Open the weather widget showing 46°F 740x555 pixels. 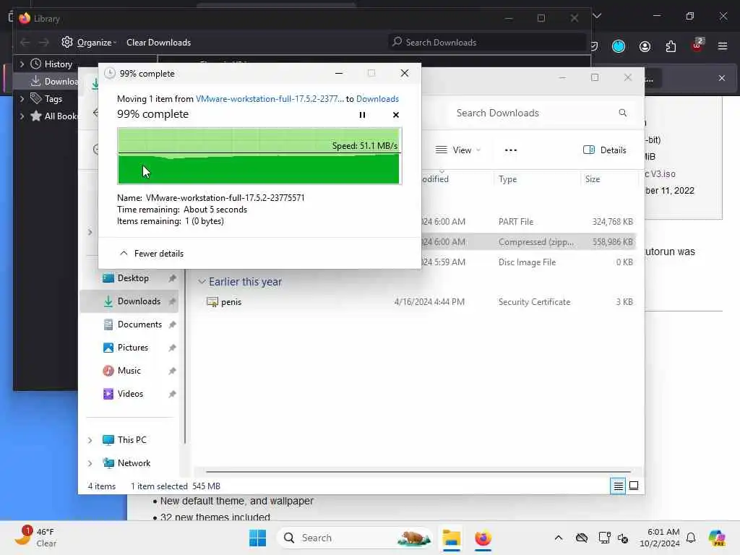pos(36,538)
